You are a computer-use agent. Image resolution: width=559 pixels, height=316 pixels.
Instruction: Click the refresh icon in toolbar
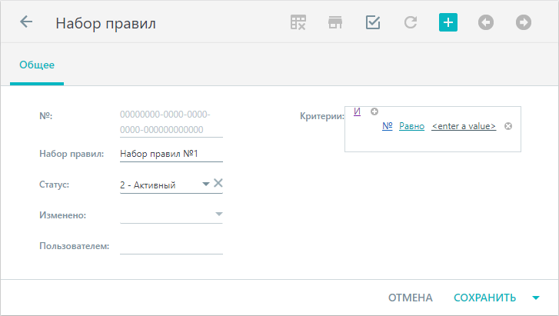(411, 22)
